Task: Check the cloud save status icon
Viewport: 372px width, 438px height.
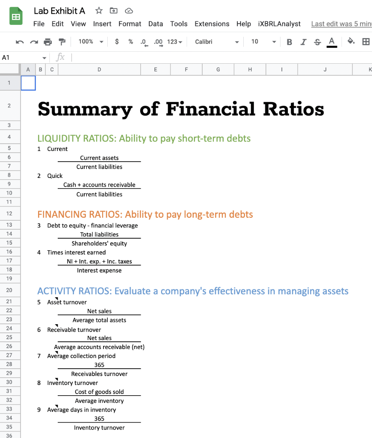Action: [x=129, y=11]
